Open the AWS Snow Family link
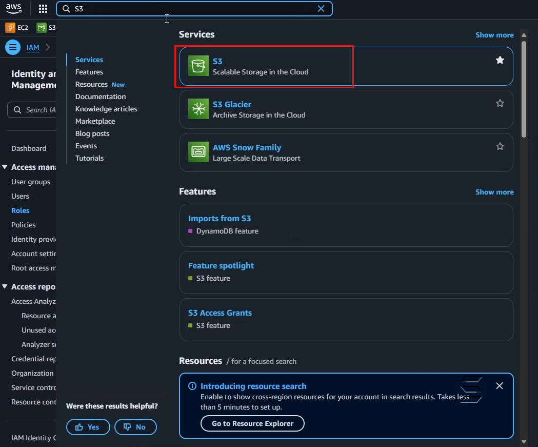This screenshot has width=538, height=447. pyautogui.click(x=247, y=148)
